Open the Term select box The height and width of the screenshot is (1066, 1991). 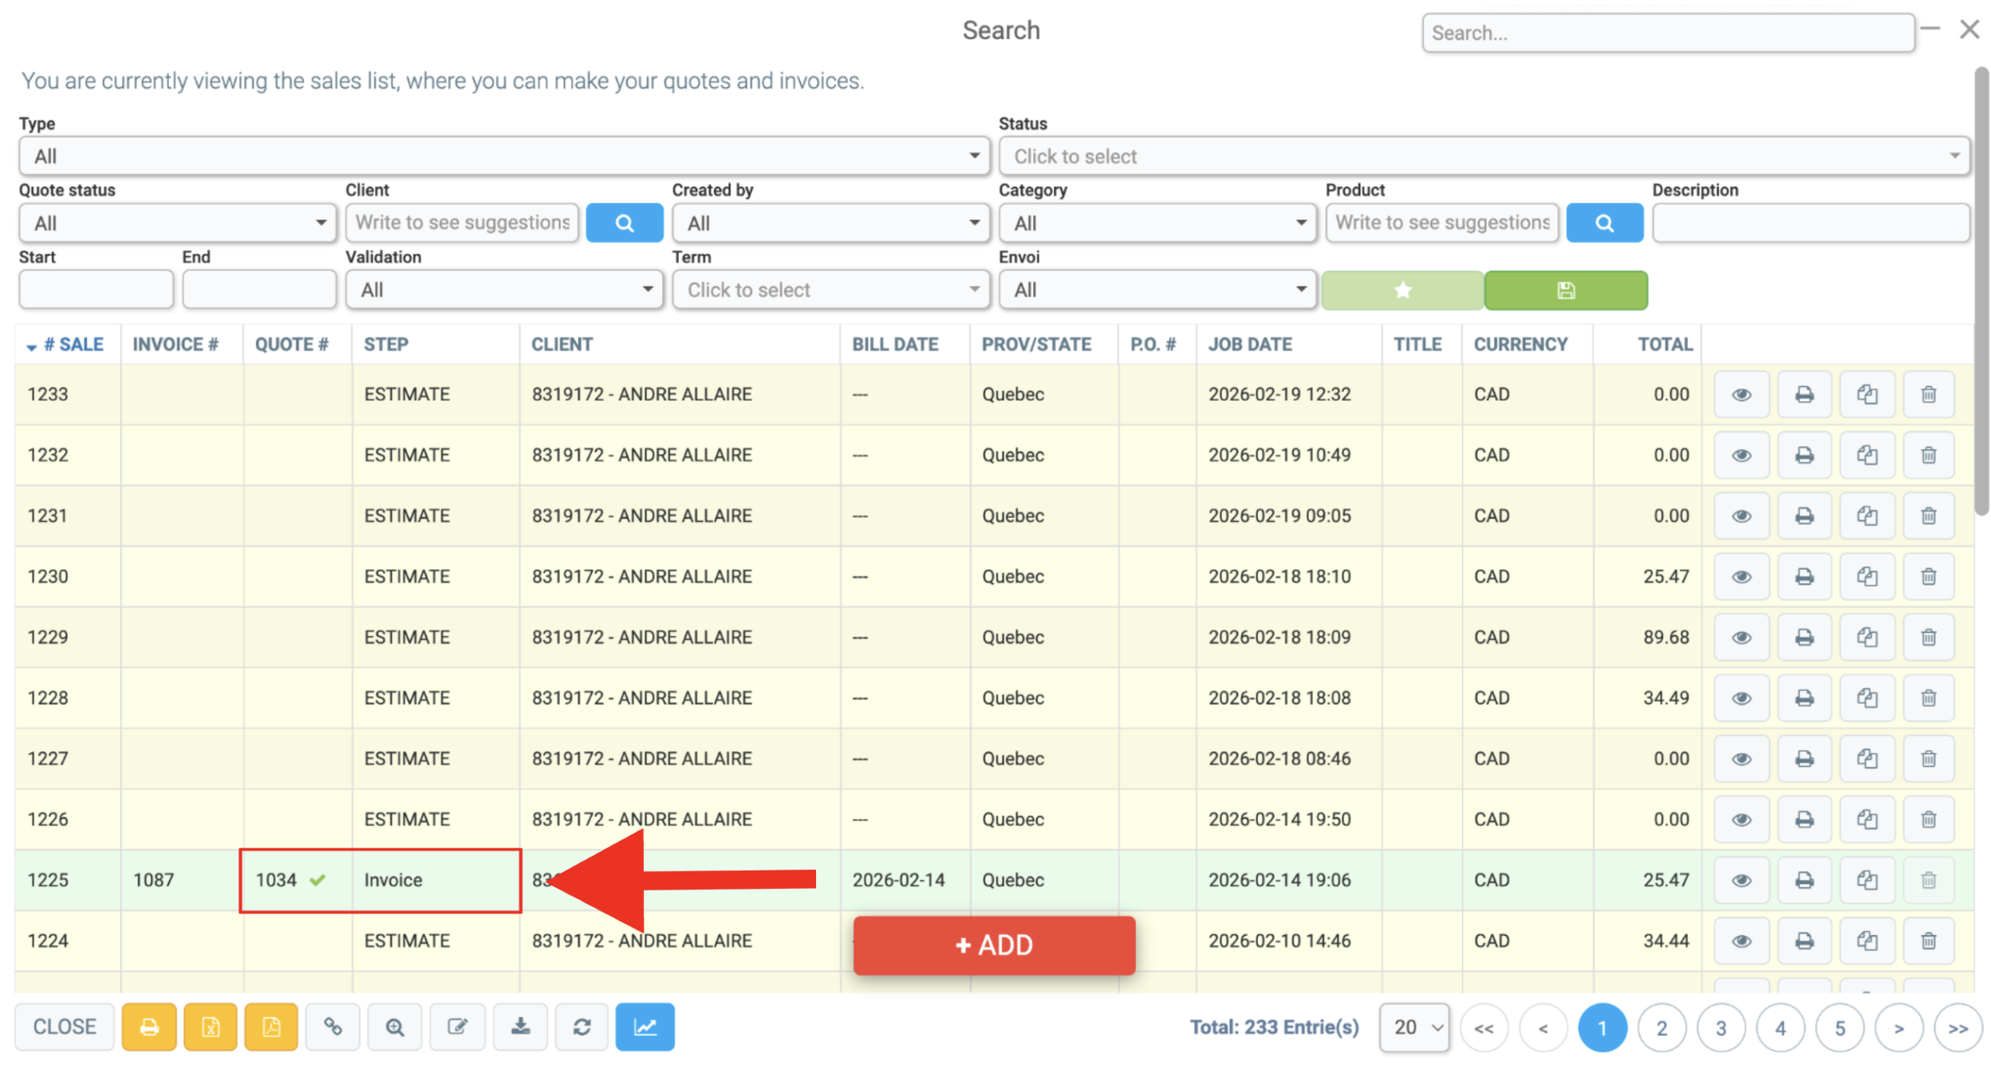click(830, 290)
